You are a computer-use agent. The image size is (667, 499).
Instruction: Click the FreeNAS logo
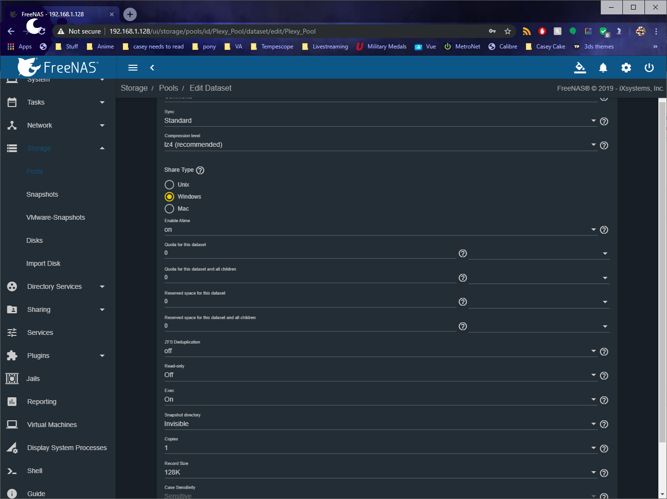pos(58,67)
